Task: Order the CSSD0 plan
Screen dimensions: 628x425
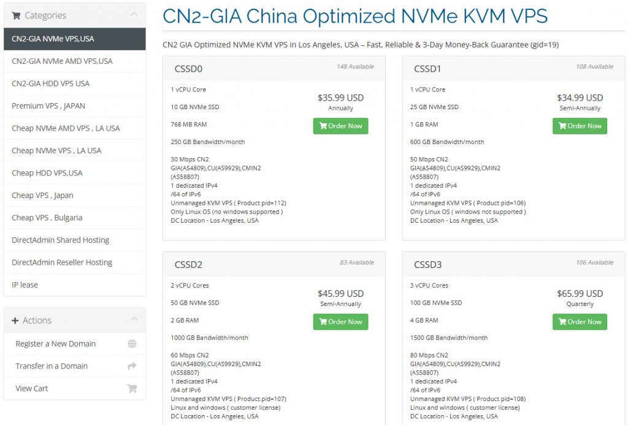Action: coord(340,126)
